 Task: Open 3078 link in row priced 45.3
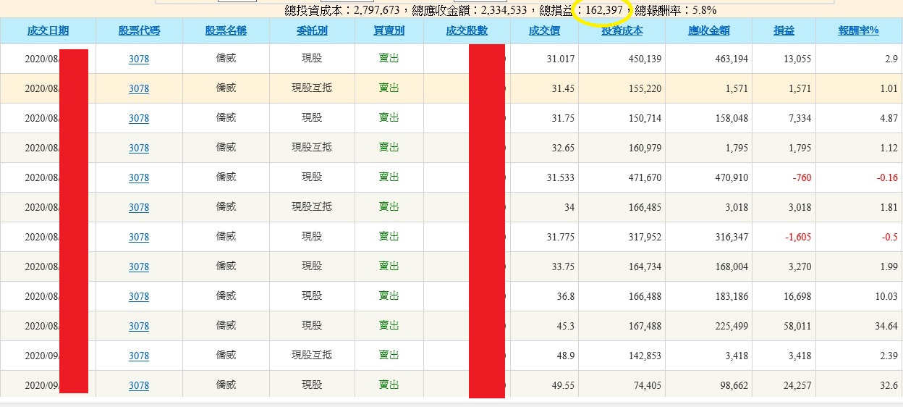139,327
